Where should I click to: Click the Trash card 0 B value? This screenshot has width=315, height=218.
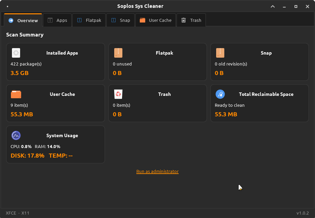pos(117,114)
